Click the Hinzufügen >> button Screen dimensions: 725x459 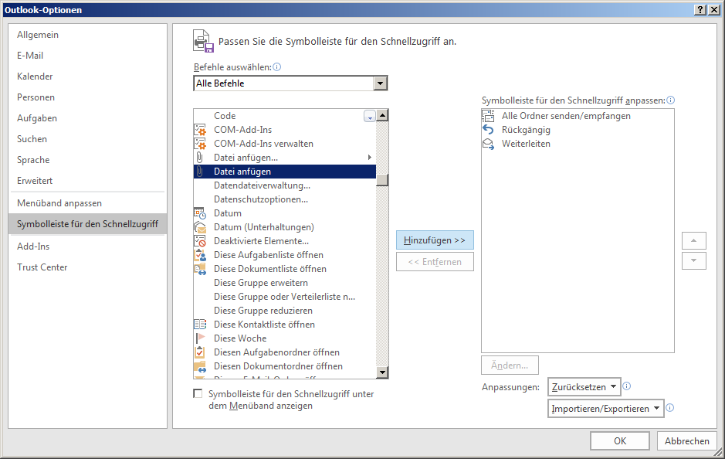click(x=435, y=240)
